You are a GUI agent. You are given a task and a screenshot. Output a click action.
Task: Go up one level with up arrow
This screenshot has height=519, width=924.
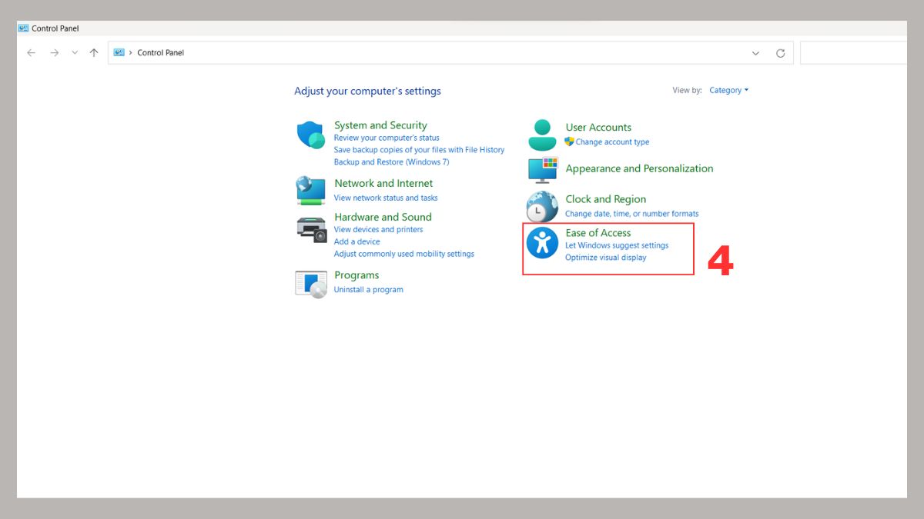click(x=94, y=53)
